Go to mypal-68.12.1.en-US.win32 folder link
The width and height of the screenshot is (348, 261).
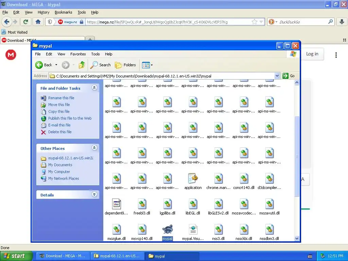point(71,158)
